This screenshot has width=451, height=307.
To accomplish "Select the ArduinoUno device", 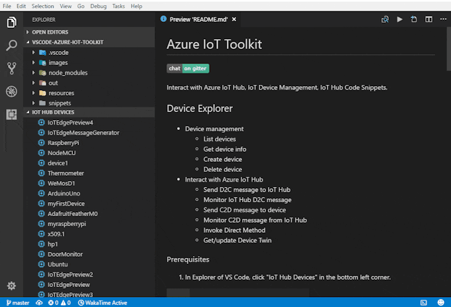I will click(64, 194).
